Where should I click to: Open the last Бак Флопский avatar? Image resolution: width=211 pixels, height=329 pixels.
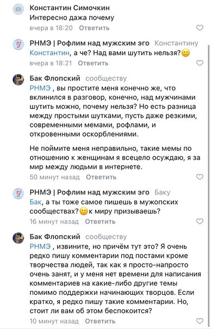(18, 238)
